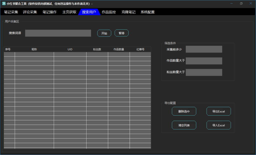Select the 搜索用户 tab
Image resolution: width=256 pixels, height=155 pixels.
click(89, 12)
